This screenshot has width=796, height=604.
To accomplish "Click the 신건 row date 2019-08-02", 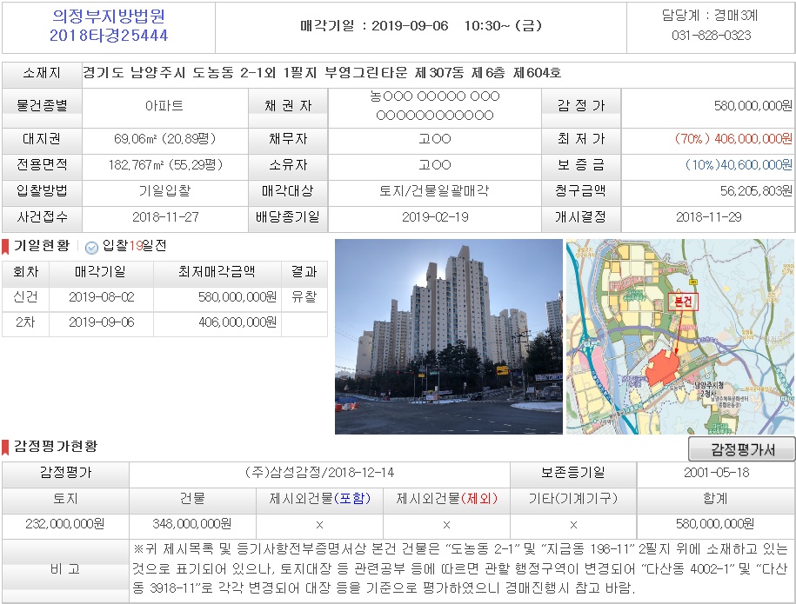I will click(x=102, y=296).
